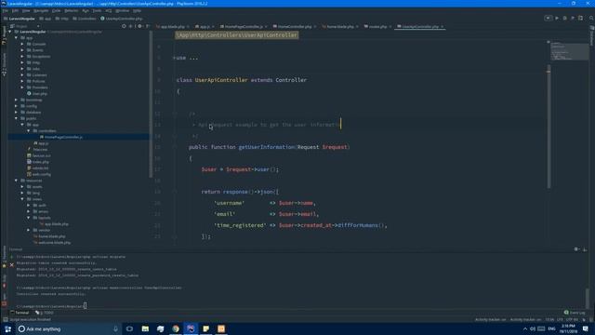595x335 pixels.
Task: Click UserApiController.php in navigation breadcrumb
Action: (122, 19)
